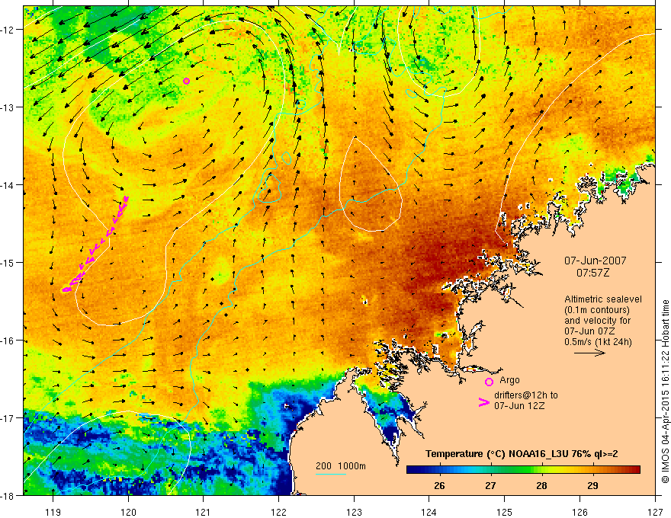Click the 07-Jun-2007 date label
The height and width of the screenshot is (518, 671).
pyautogui.click(x=595, y=261)
